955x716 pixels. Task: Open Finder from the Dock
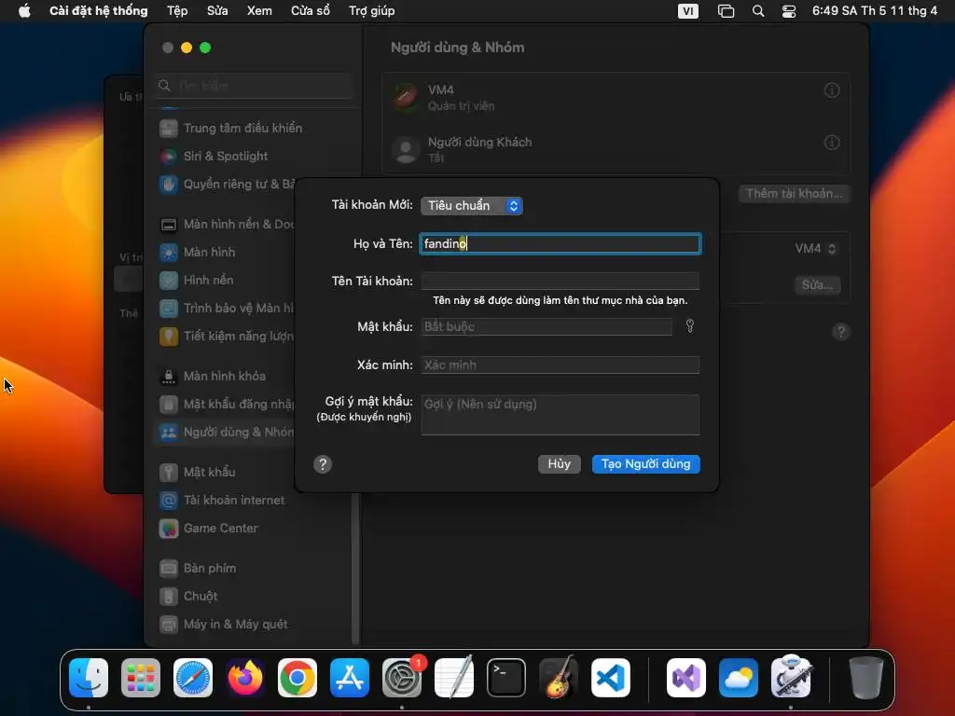[x=89, y=678]
